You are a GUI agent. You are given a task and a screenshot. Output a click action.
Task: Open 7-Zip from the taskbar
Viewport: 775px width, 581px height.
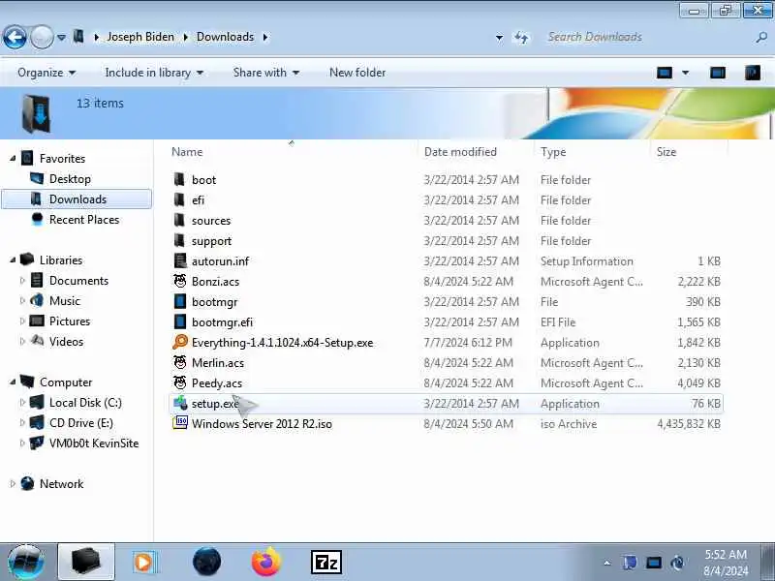click(326, 563)
